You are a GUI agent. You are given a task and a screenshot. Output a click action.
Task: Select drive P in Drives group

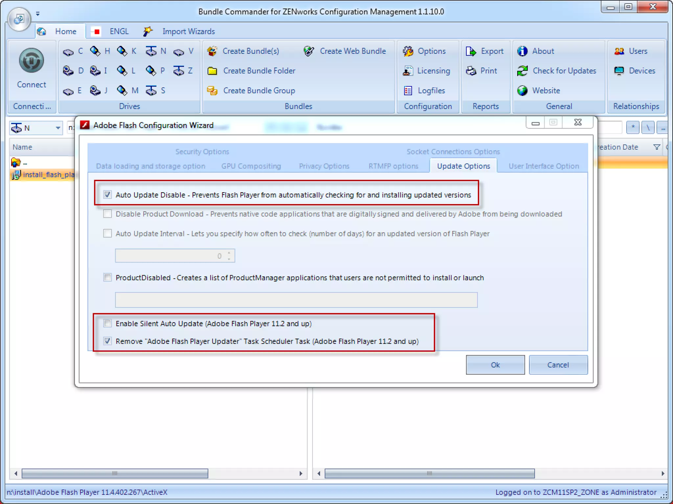155,71
